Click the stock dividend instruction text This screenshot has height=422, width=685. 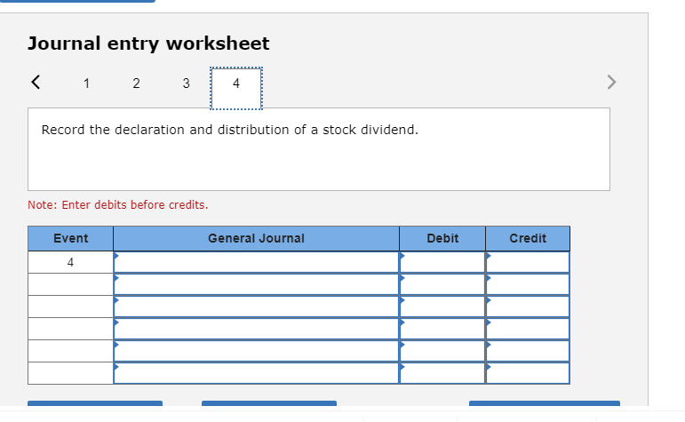pos(230,130)
